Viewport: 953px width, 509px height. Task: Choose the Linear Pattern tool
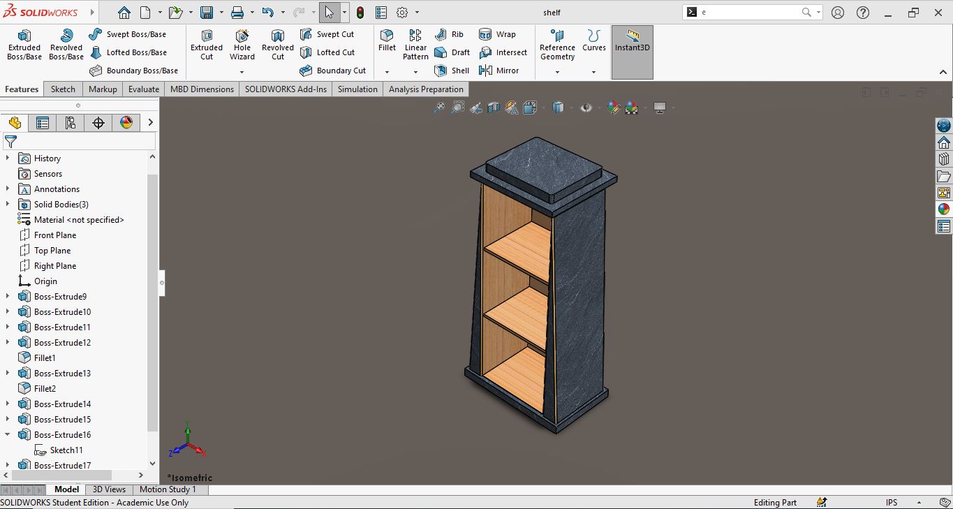[415, 45]
